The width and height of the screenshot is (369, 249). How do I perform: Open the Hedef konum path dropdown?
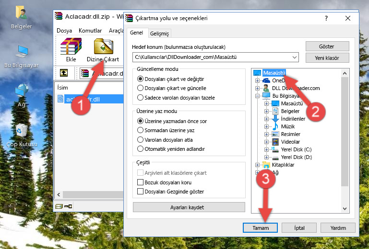(295, 57)
